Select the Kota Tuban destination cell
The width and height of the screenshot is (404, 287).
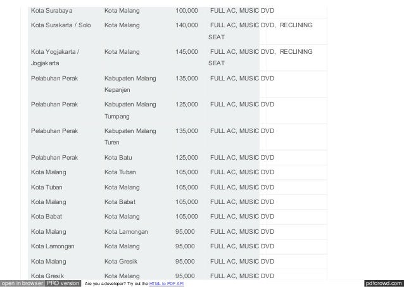120,172
